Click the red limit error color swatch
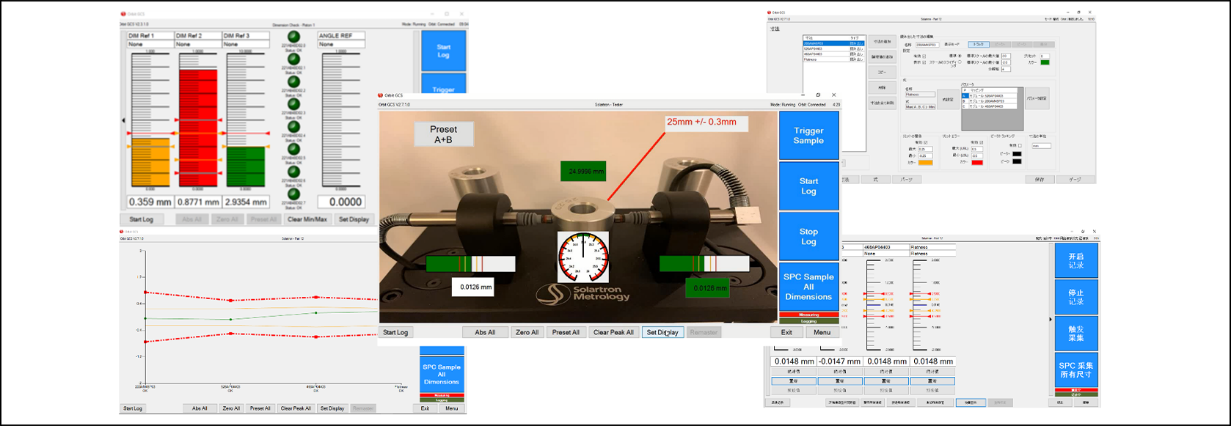 pos(976,162)
